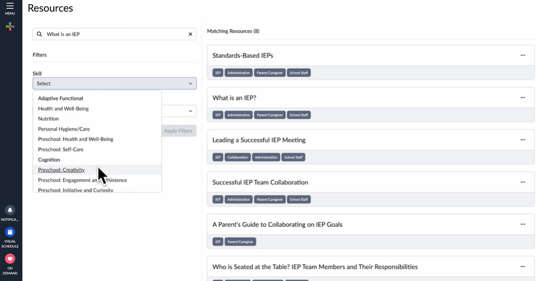The height and width of the screenshot is (281, 544).
Task: Expand the second filter dropdown chevron
Action: 190,111
